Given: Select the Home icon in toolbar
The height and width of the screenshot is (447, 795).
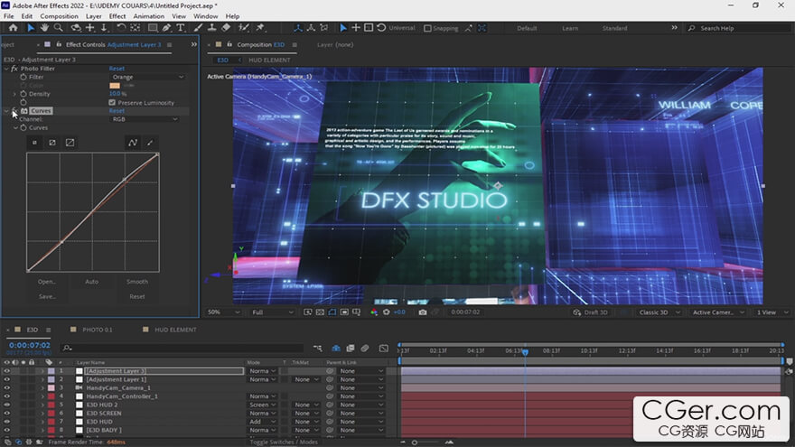Looking at the screenshot, I should pyautogui.click(x=14, y=28).
